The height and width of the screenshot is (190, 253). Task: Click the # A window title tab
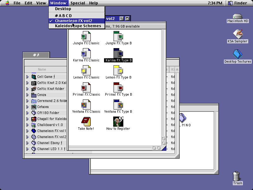coord(36,55)
